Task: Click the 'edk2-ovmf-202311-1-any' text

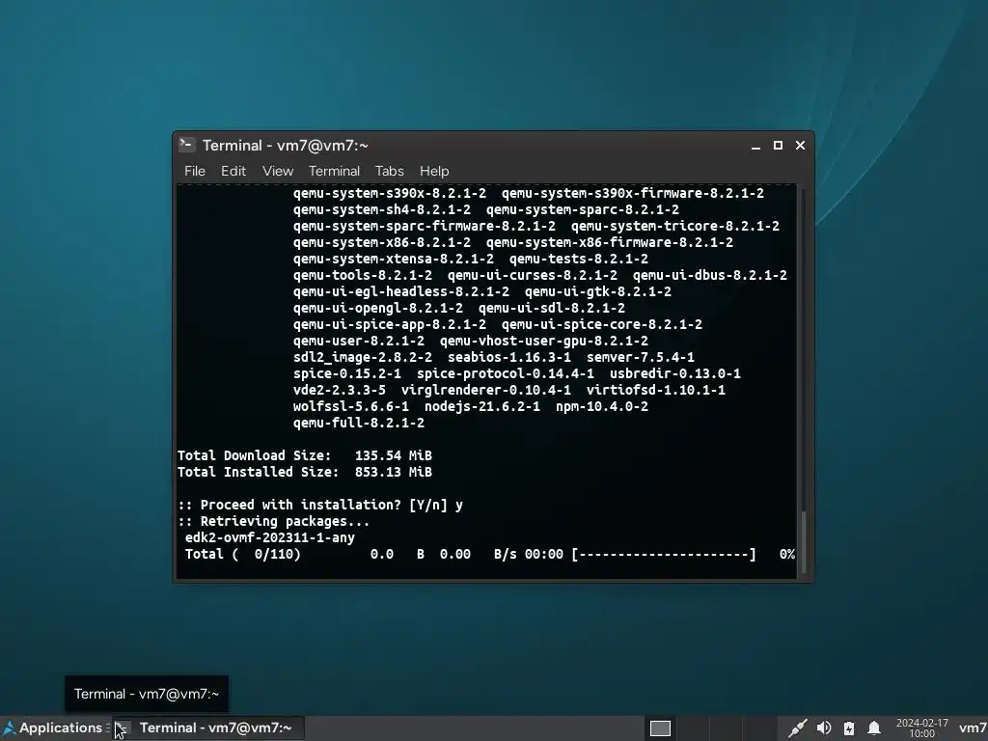Action: [270, 537]
